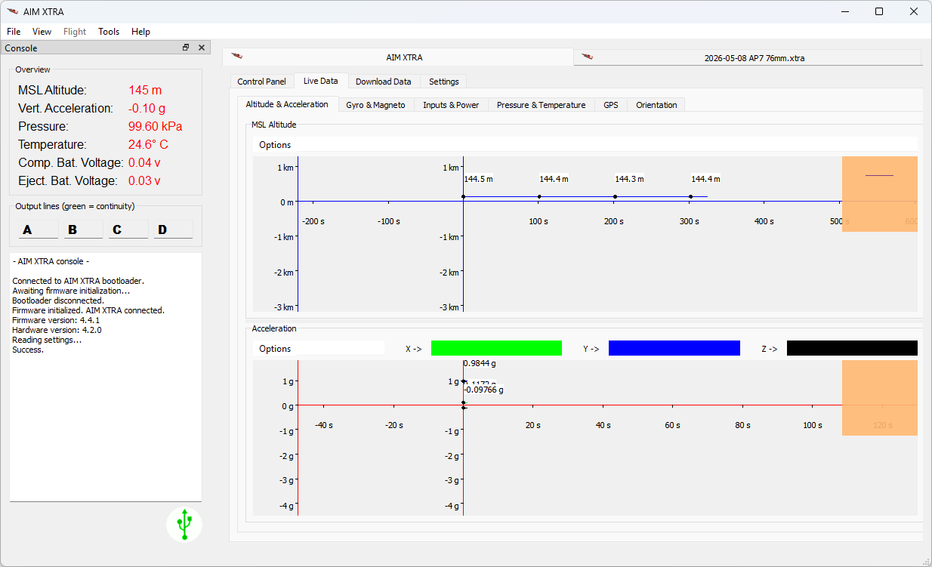Switch to Gyro & Magneto sub-tab
The image size is (932, 567).
[x=375, y=105]
